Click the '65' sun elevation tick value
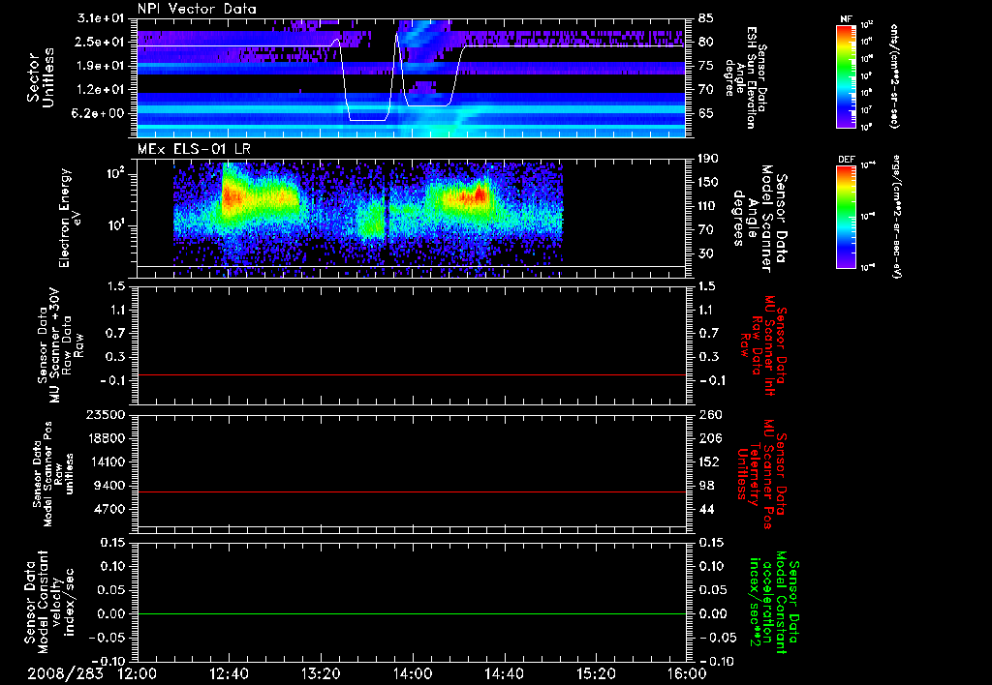992x685 pixels. [x=705, y=114]
